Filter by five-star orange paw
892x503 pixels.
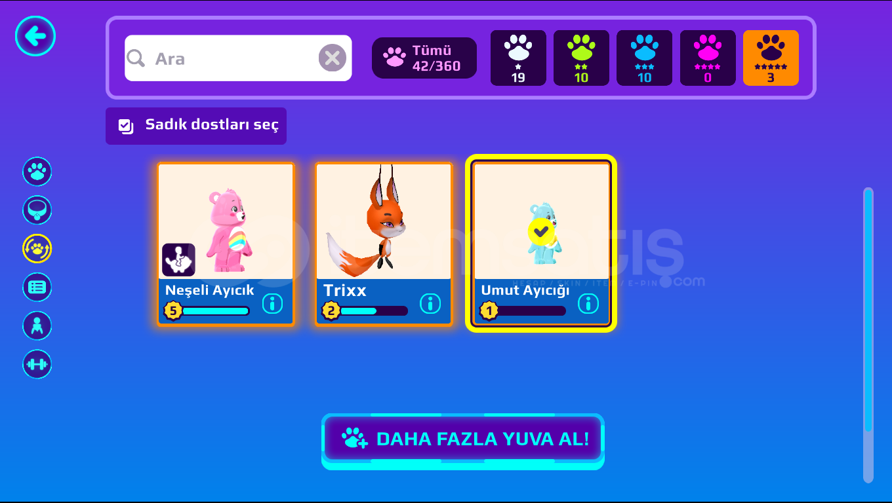[x=771, y=58]
